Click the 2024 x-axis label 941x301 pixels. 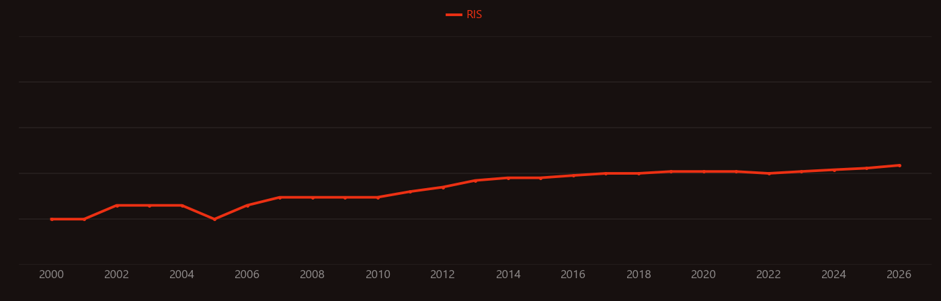(834, 275)
